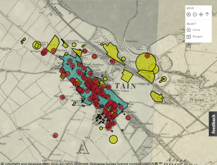This screenshot has height=165, width=217.
Task: Zoom in with the plus icon
Action: 189,14
